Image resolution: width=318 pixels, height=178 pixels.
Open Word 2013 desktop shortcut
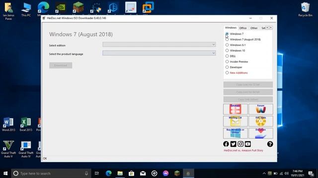(8, 124)
